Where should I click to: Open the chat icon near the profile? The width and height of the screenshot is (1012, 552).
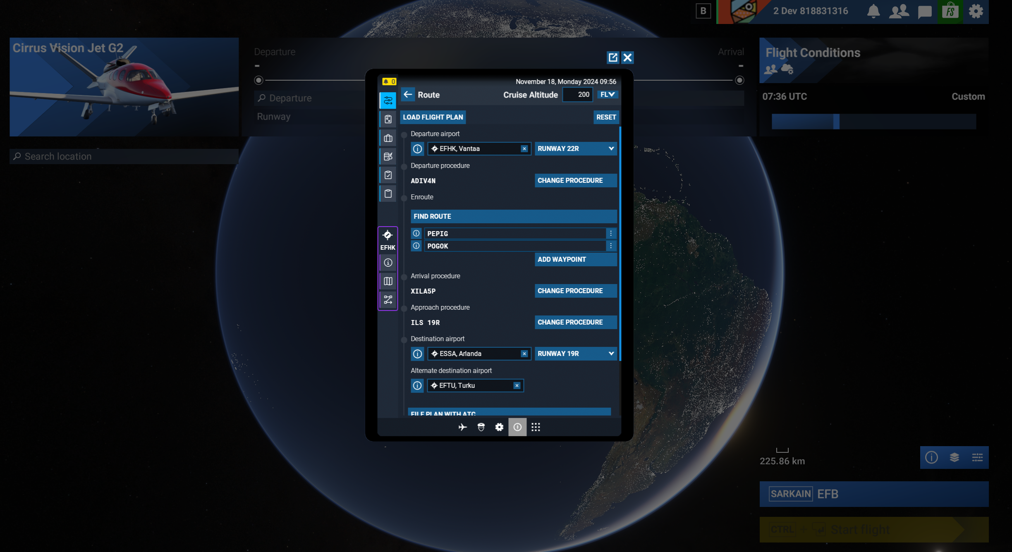(925, 11)
